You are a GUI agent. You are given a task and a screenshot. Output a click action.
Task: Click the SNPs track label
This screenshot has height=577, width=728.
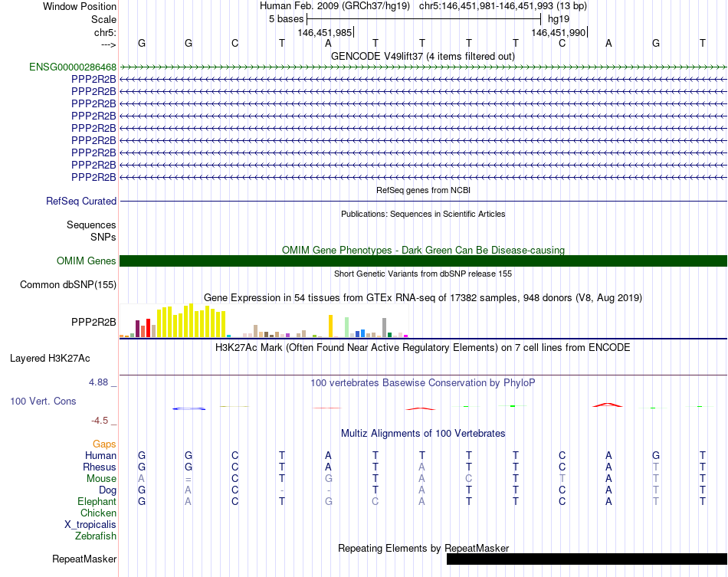[103, 237]
